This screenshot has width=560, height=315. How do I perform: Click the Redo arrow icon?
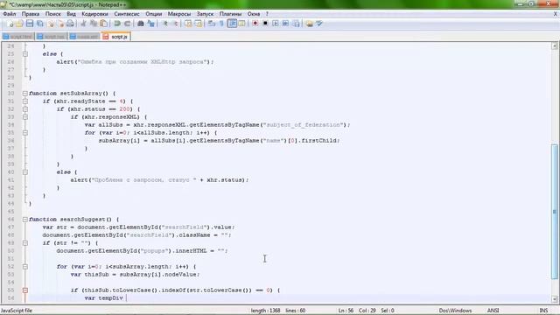[x=127, y=24]
